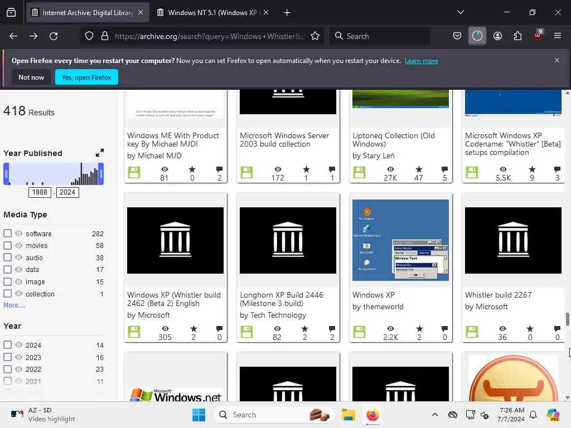This screenshot has width=571, height=428.
Task: Open the Firefox View icon
Action: pyautogui.click(x=11, y=13)
